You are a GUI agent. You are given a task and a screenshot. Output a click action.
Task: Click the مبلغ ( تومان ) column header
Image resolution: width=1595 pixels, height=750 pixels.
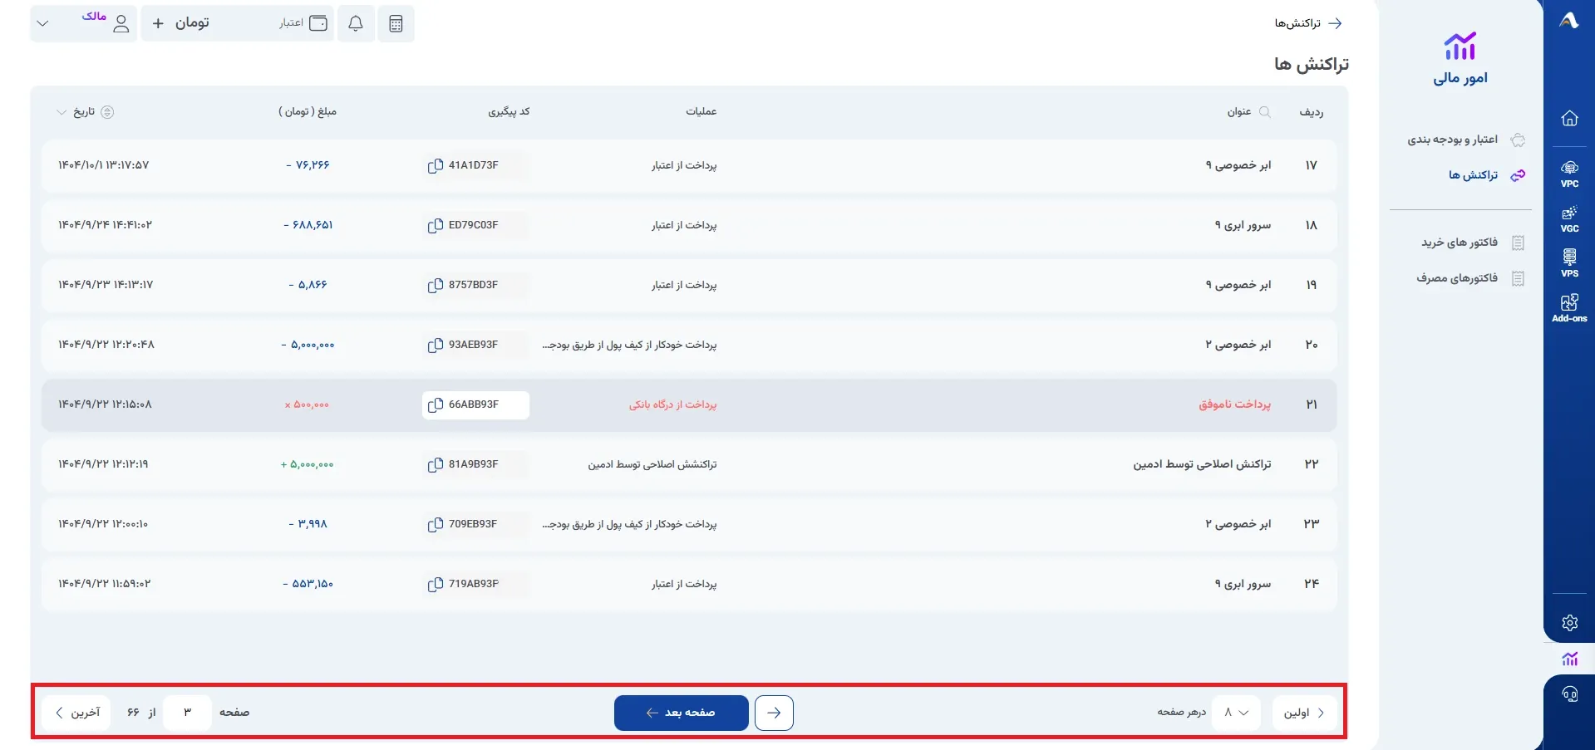coord(308,111)
